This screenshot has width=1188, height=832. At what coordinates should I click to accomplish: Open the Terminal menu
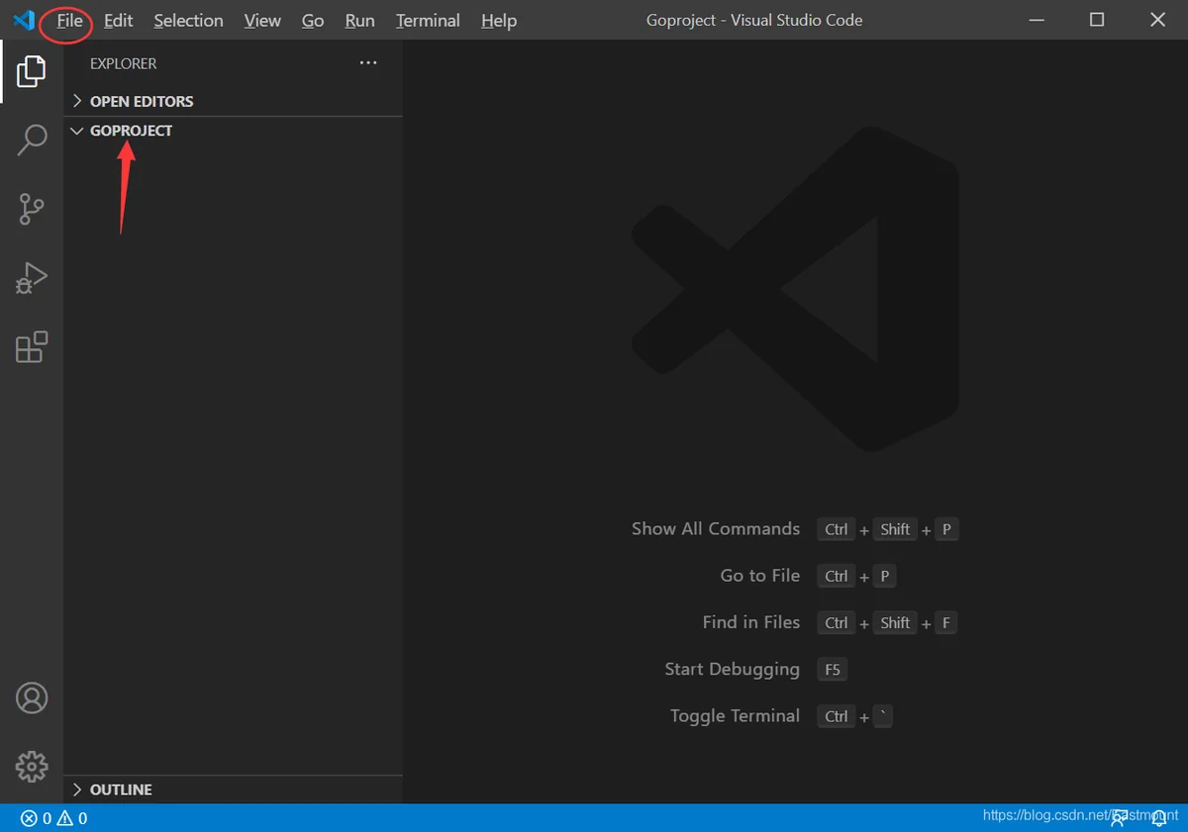[428, 21]
